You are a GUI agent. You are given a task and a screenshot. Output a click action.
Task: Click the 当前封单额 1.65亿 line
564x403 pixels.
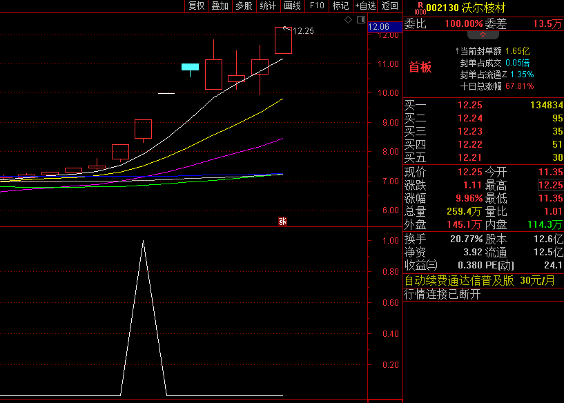[x=492, y=51]
